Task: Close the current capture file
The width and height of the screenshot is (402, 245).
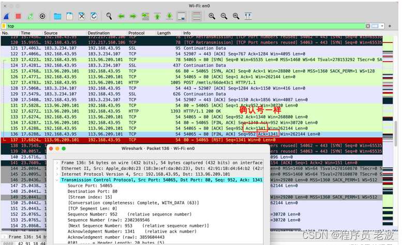Action: (82, 17)
